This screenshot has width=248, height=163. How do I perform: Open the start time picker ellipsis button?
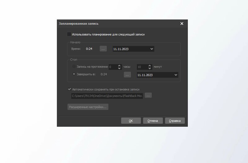coord(103,49)
